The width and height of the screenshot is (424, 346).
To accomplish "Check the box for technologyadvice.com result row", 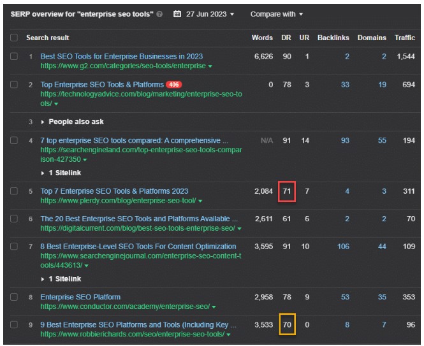I will click(x=14, y=84).
